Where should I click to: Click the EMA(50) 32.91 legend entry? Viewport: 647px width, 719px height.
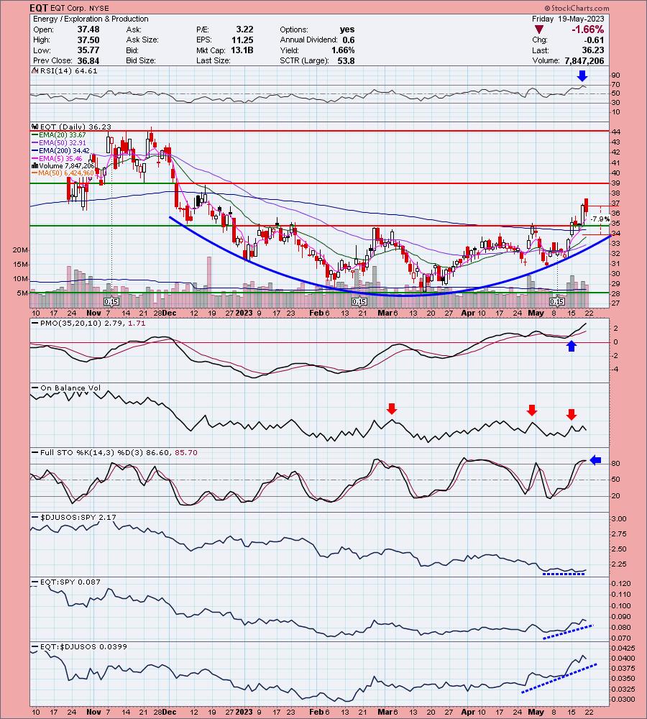[59, 142]
